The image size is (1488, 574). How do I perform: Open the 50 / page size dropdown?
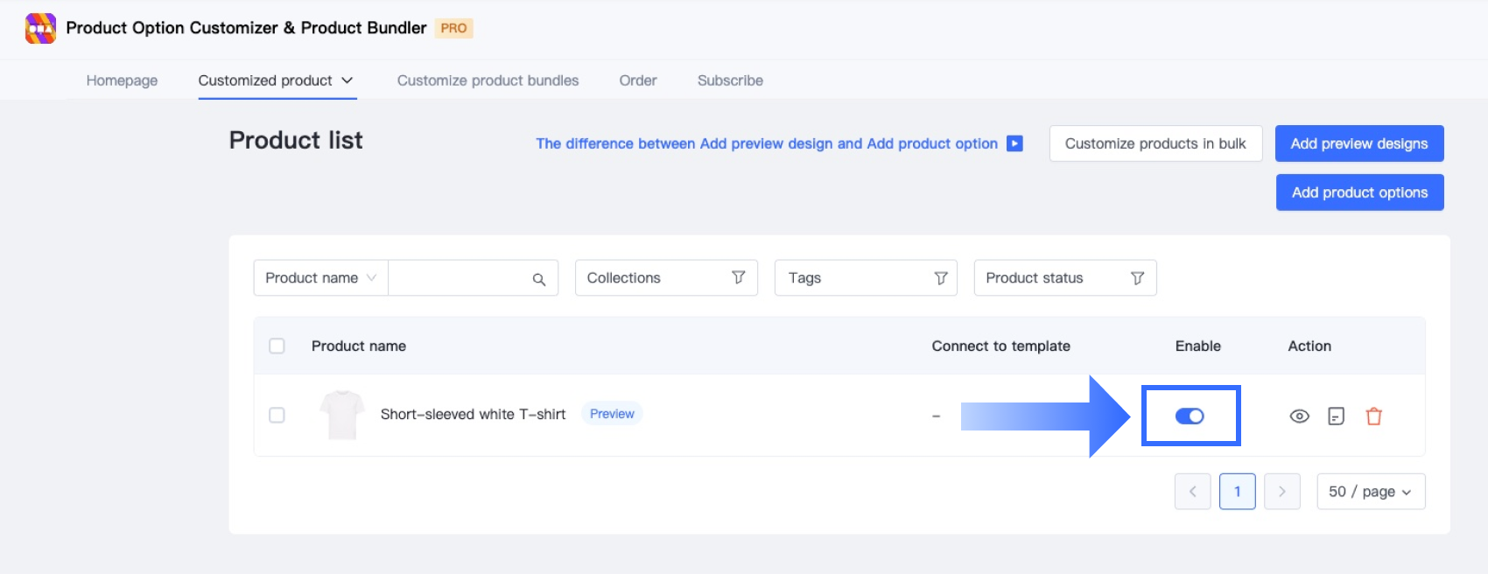(x=1370, y=492)
